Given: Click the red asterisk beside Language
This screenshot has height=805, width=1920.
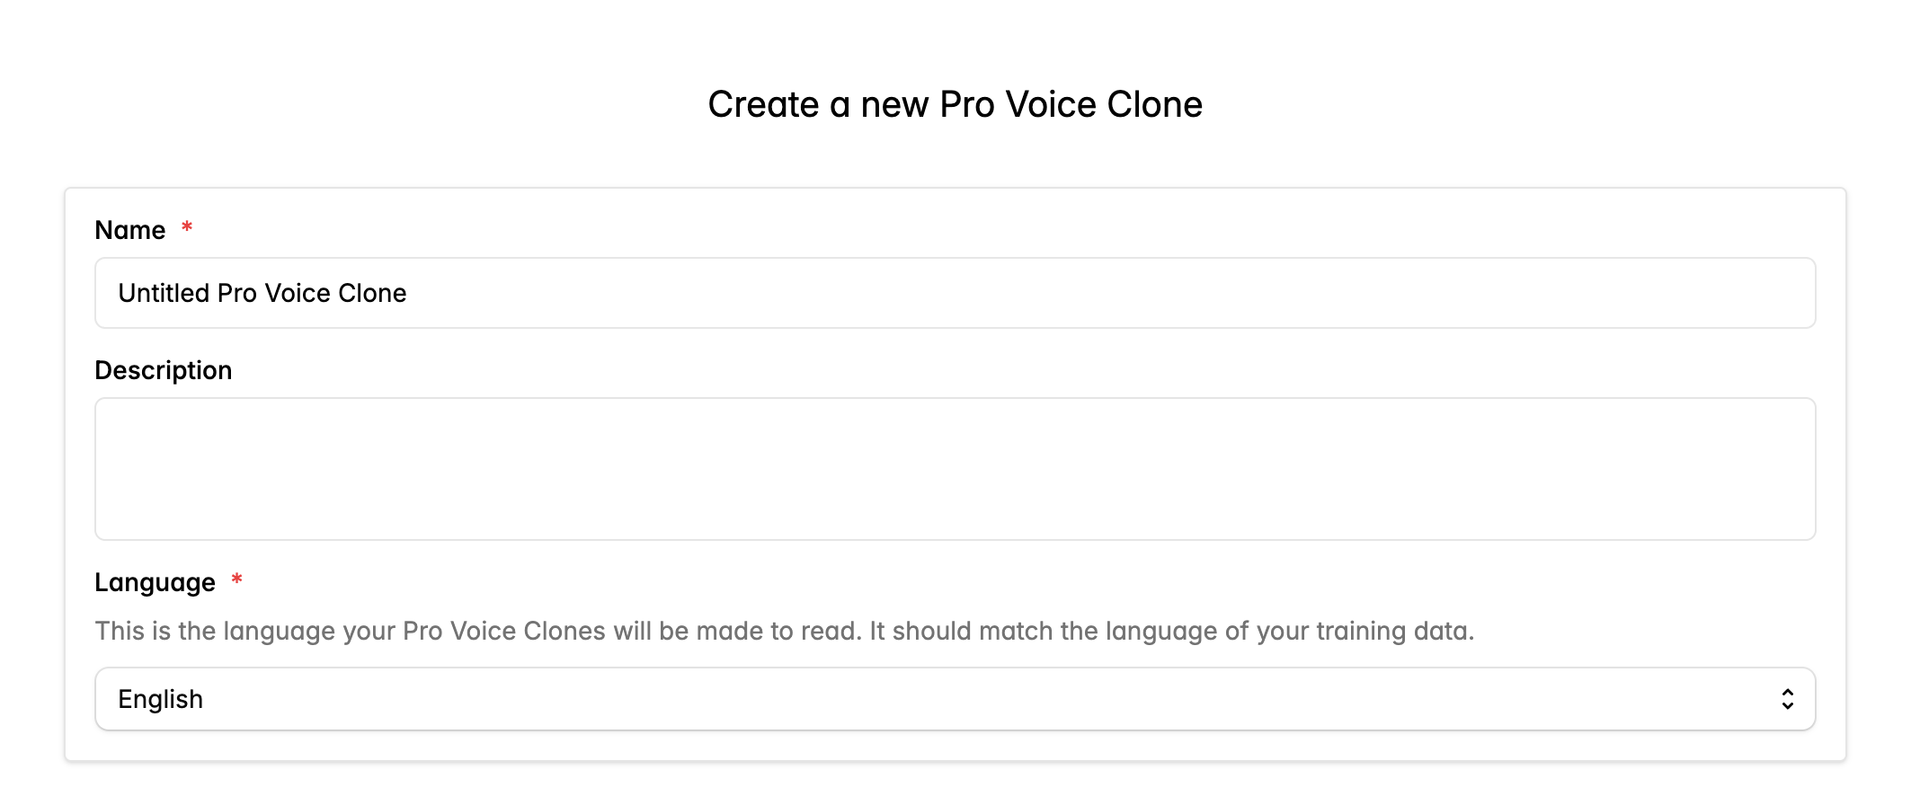Looking at the screenshot, I should pyautogui.click(x=236, y=579).
